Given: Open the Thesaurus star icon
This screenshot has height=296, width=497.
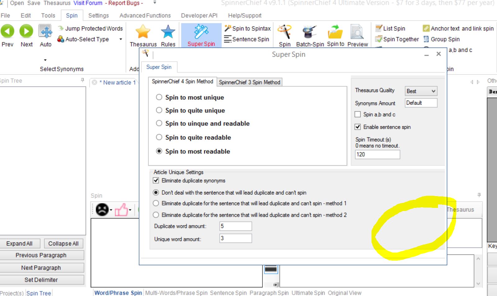Looking at the screenshot, I should coord(143,32).
